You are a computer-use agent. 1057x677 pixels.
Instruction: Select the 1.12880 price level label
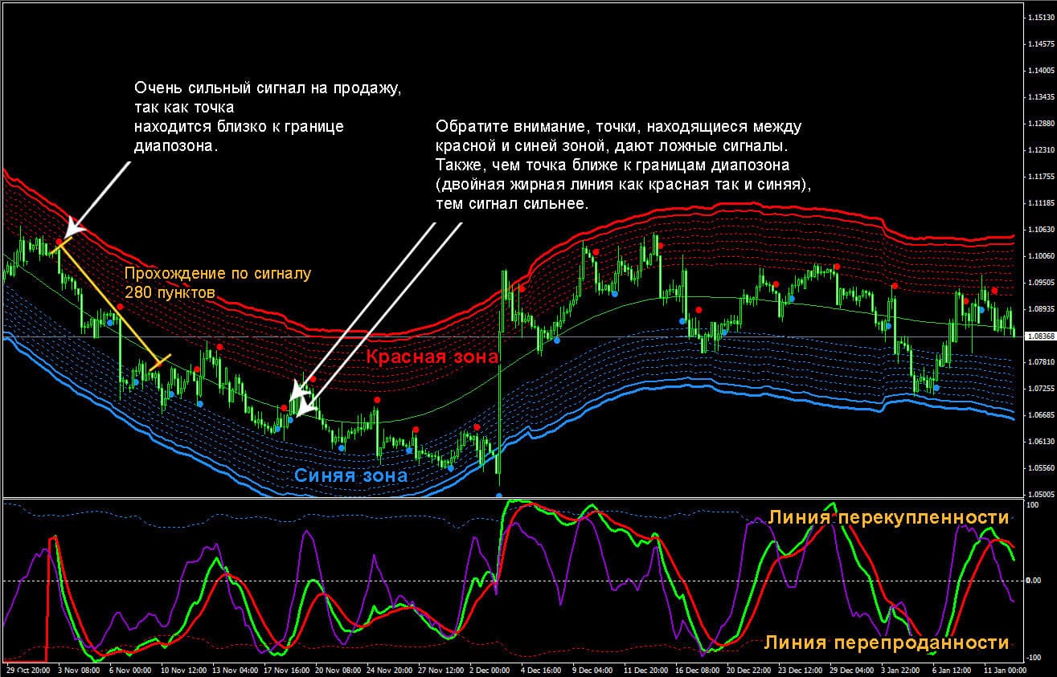tap(1040, 124)
